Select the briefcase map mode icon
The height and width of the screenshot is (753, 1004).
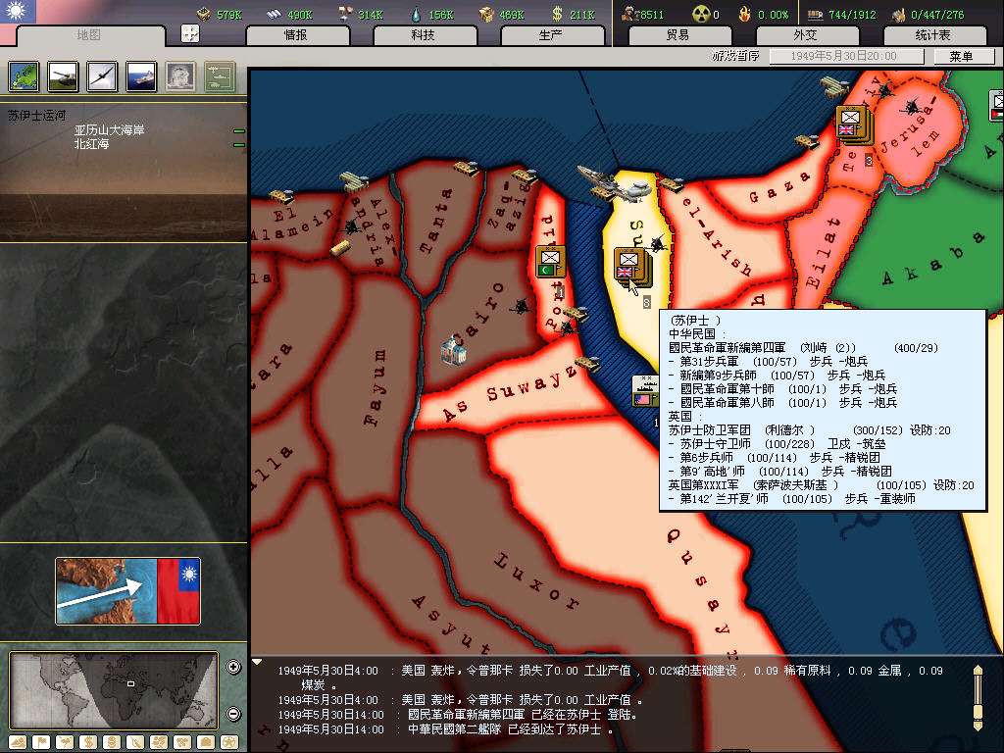pyautogui.click(x=206, y=743)
